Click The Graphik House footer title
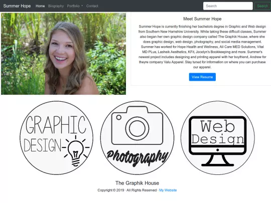Screen dimensions: 271x203 pos(137,183)
